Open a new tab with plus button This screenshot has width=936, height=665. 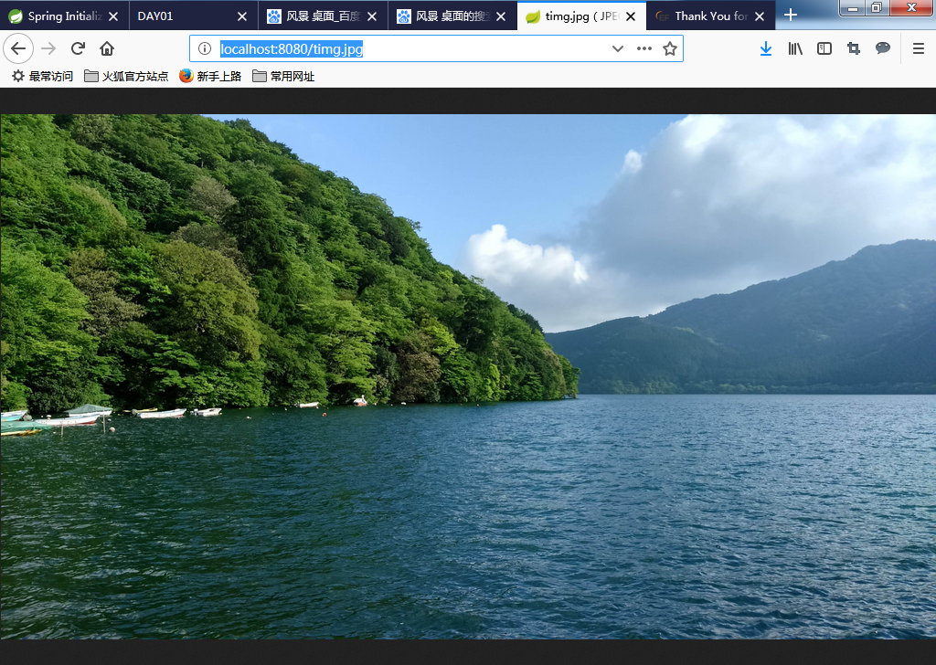[791, 16]
